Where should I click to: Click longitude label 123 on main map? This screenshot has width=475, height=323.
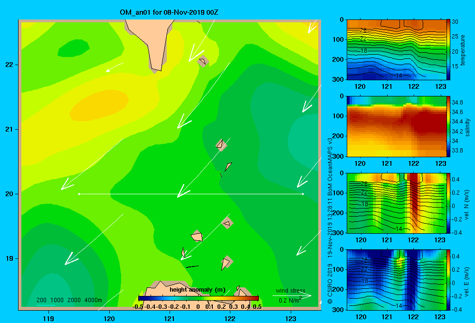click(291, 318)
